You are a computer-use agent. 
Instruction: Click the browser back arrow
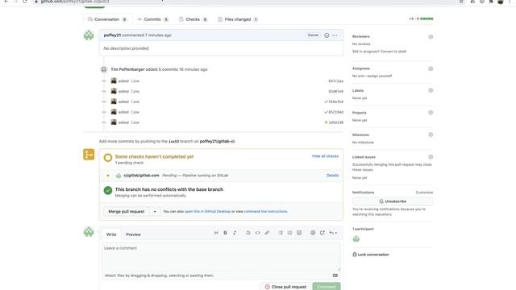(6, 2)
